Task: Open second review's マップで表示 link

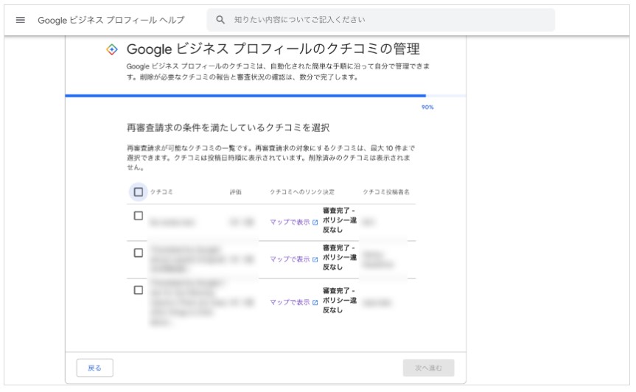Action: pos(290,259)
